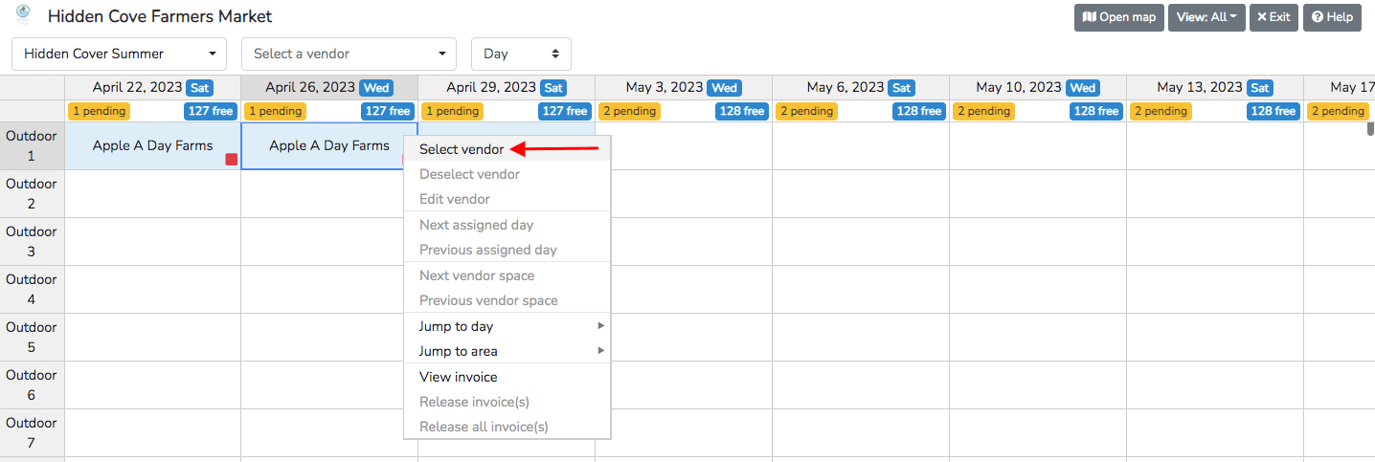The height and width of the screenshot is (462, 1375).
Task: Click the red marker on April 22 Apple A Day Farms
Action: pos(231,159)
